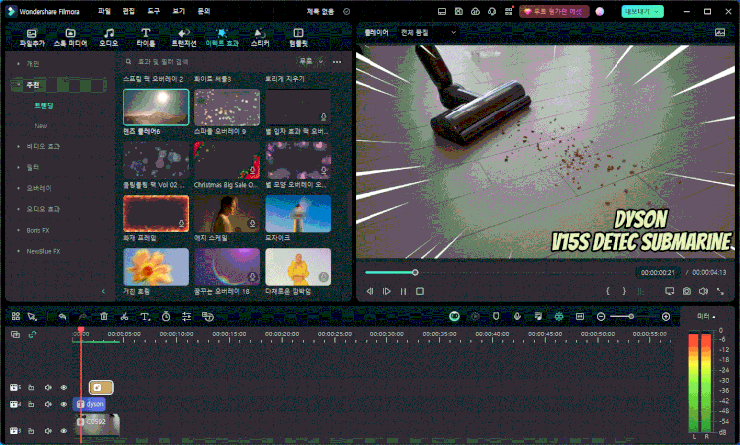
Task: Select the 모자이크 effect thumbnail
Action: pyautogui.click(x=298, y=213)
